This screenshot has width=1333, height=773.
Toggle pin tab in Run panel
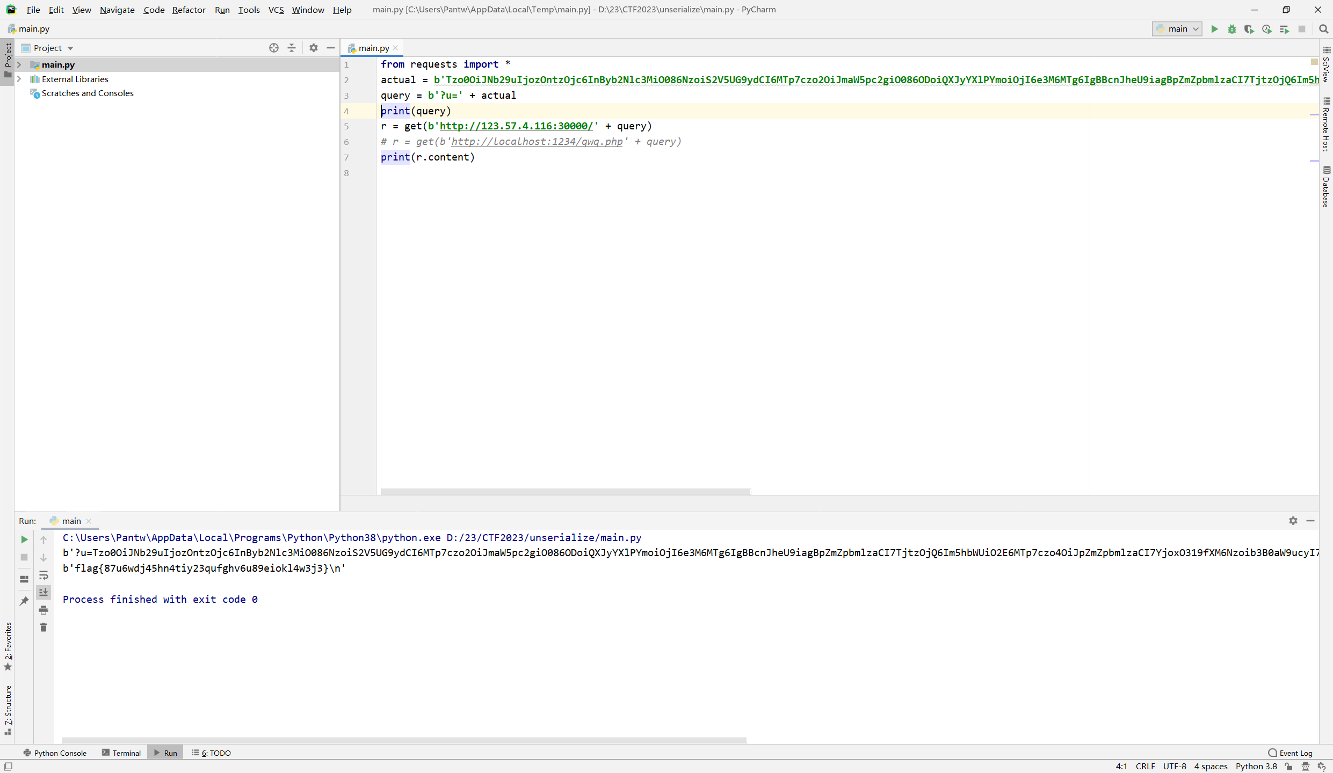point(24,601)
